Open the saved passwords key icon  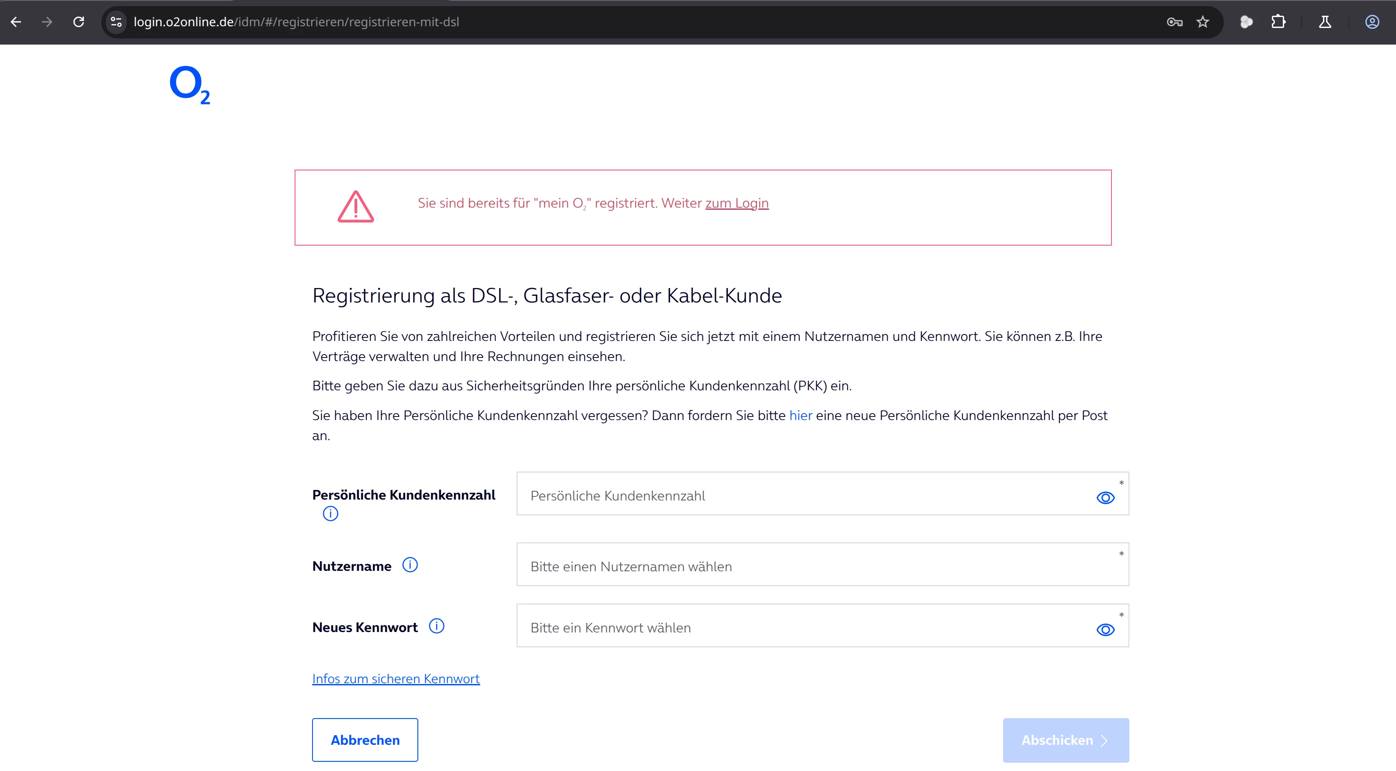point(1174,22)
